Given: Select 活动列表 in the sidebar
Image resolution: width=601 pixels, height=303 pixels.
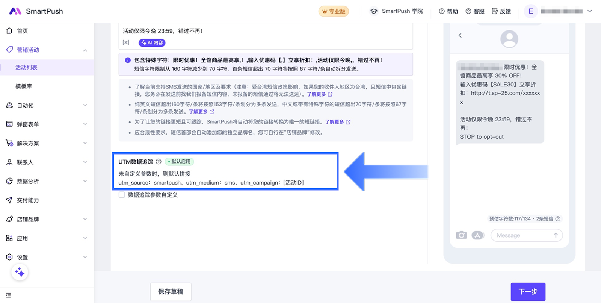Looking at the screenshot, I should coord(26,68).
